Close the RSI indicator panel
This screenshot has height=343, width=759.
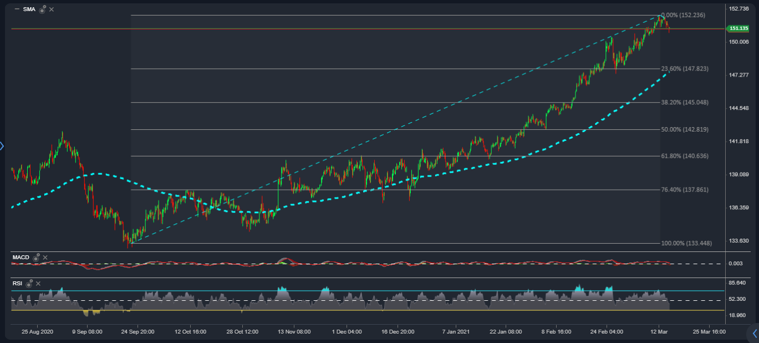[38, 284]
